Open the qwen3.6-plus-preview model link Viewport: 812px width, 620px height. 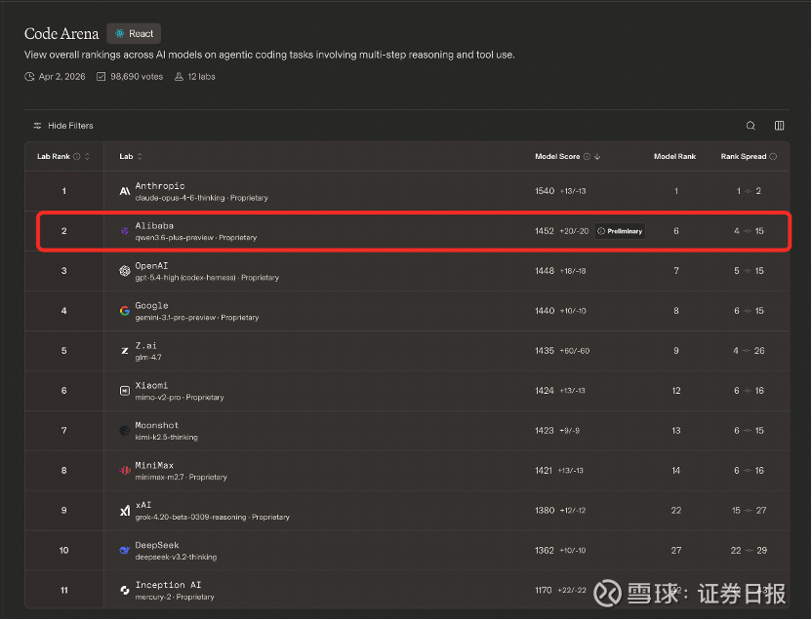point(175,238)
